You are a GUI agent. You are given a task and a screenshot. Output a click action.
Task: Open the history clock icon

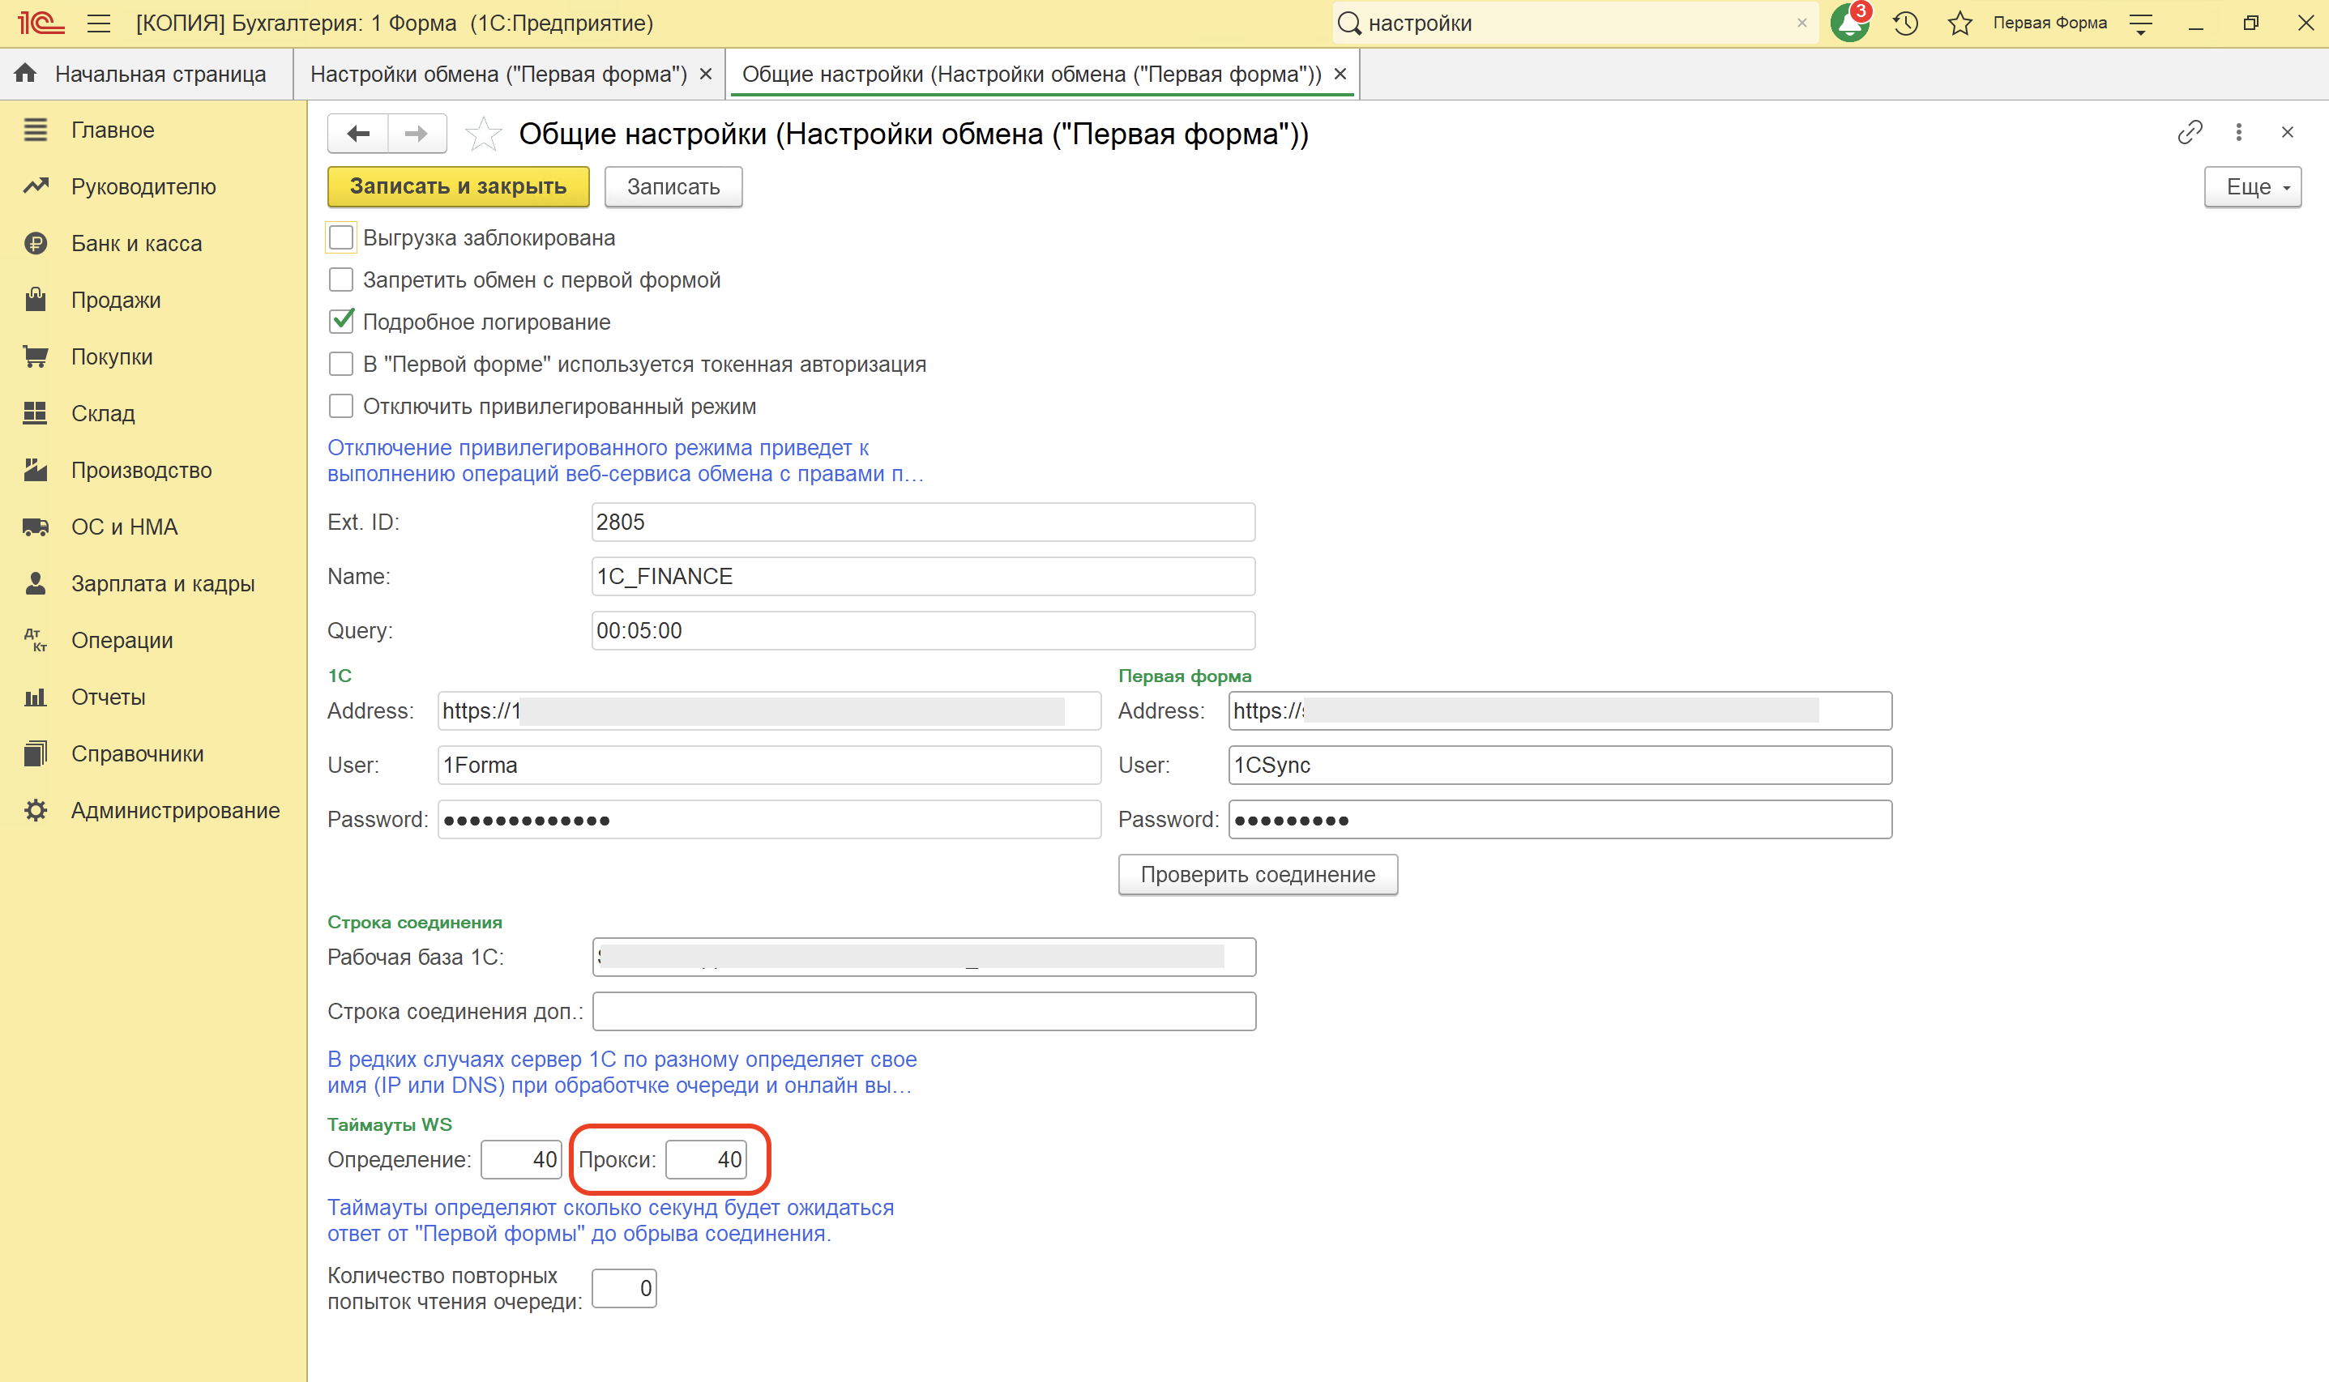[x=1905, y=23]
